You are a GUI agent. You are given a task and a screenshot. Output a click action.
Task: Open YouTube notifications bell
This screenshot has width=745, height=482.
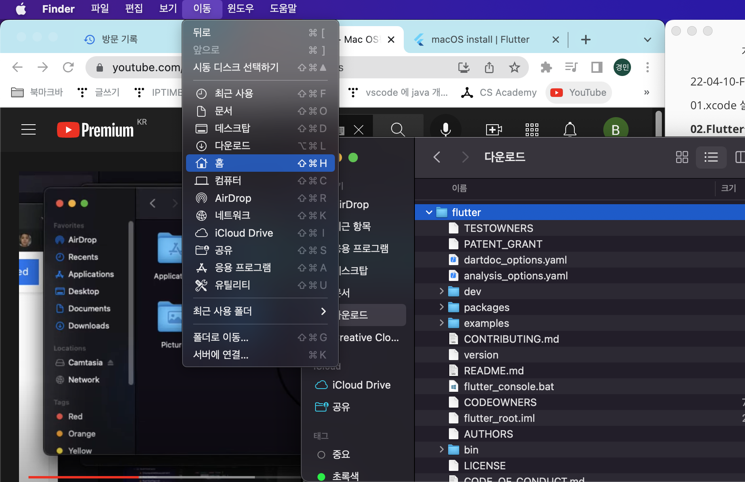click(x=570, y=129)
